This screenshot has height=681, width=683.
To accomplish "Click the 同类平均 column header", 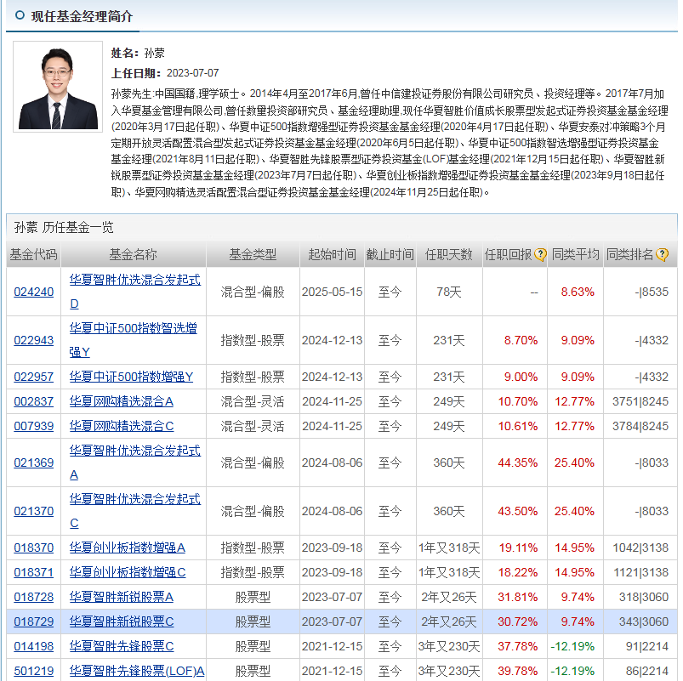I will [576, 254].
